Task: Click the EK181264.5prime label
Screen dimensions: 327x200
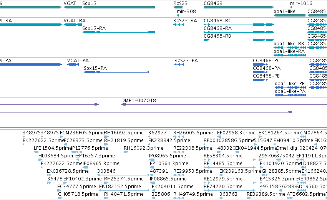Action: coord(279,133)
